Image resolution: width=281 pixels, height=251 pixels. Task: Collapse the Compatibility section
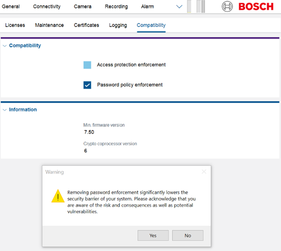click(x=5, y=46)
